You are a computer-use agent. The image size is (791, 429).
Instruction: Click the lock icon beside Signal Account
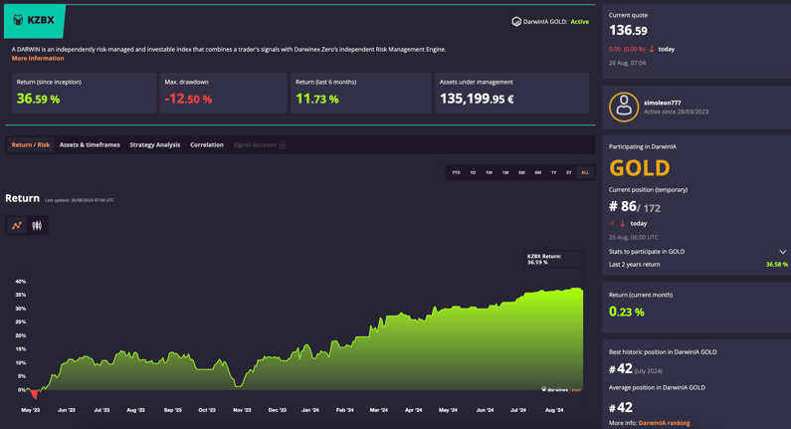[x=283, y=145]
